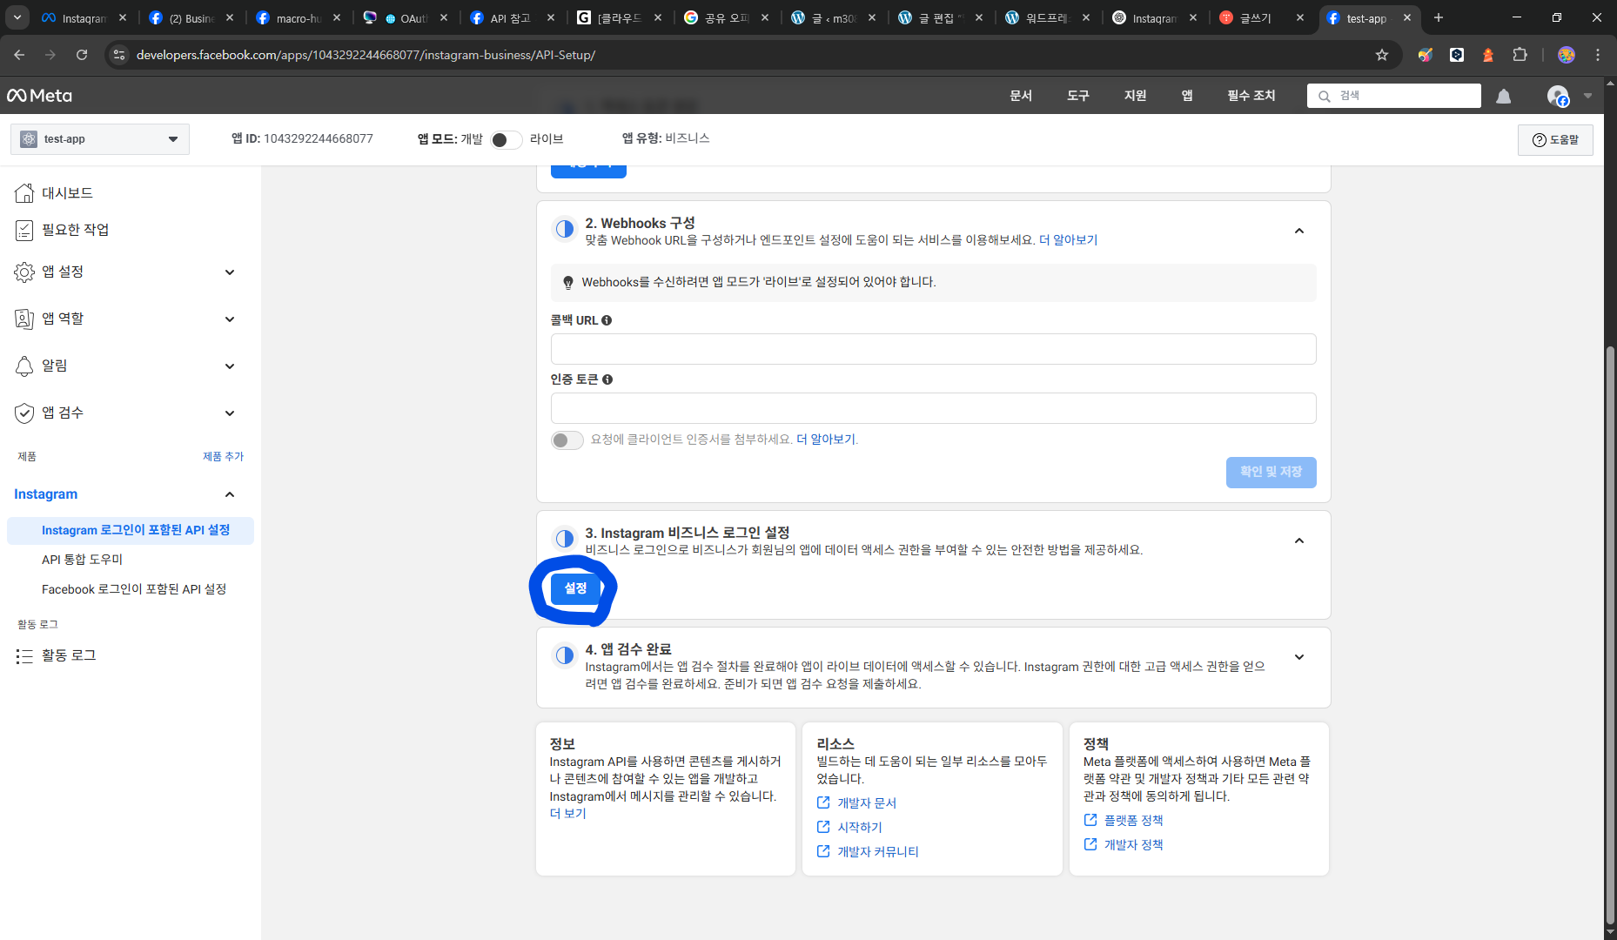Open the 개발자 문서 link

click(x=866, y=803)
